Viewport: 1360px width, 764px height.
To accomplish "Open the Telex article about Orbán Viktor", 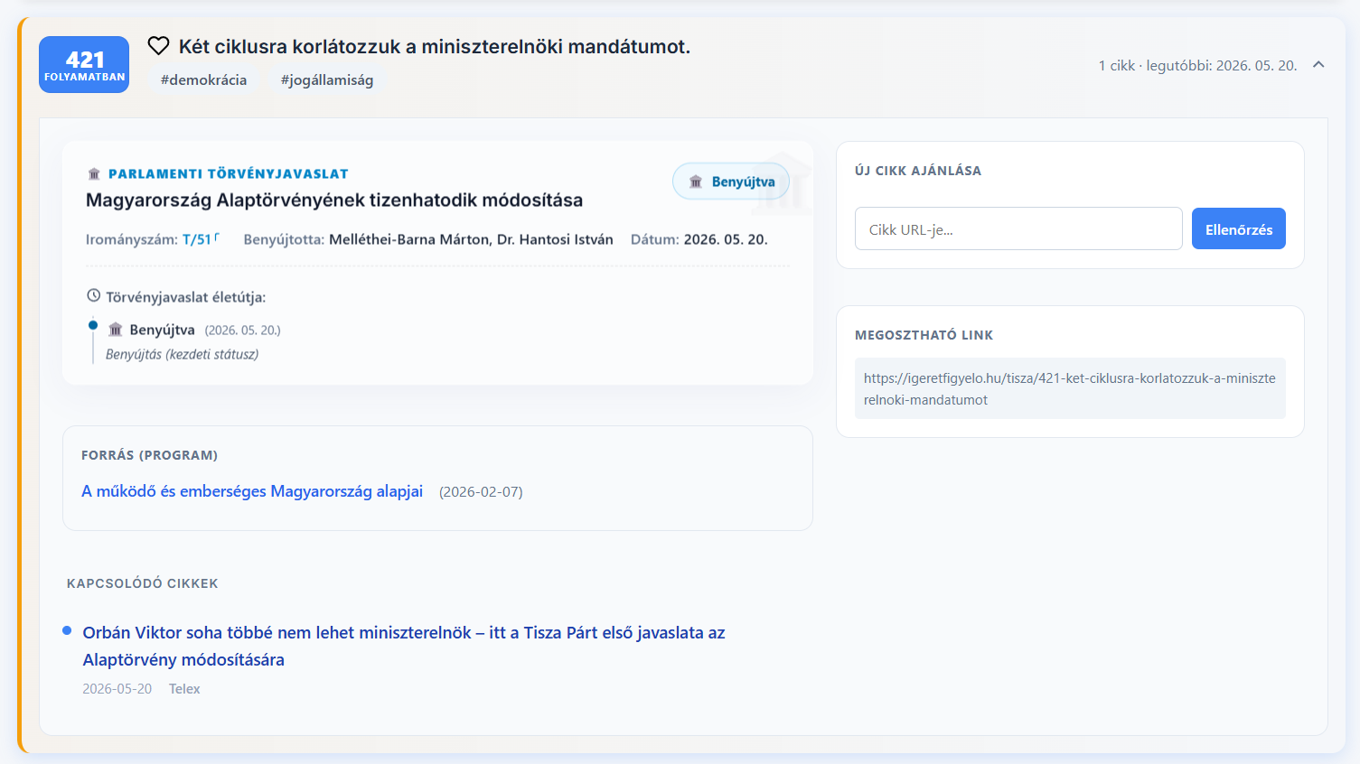I will pyautogui.click(x=404, y=646).
